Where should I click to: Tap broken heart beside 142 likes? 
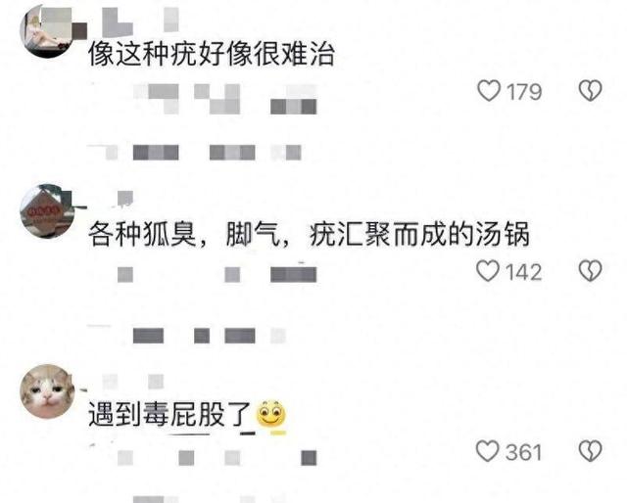coord(590,271)
